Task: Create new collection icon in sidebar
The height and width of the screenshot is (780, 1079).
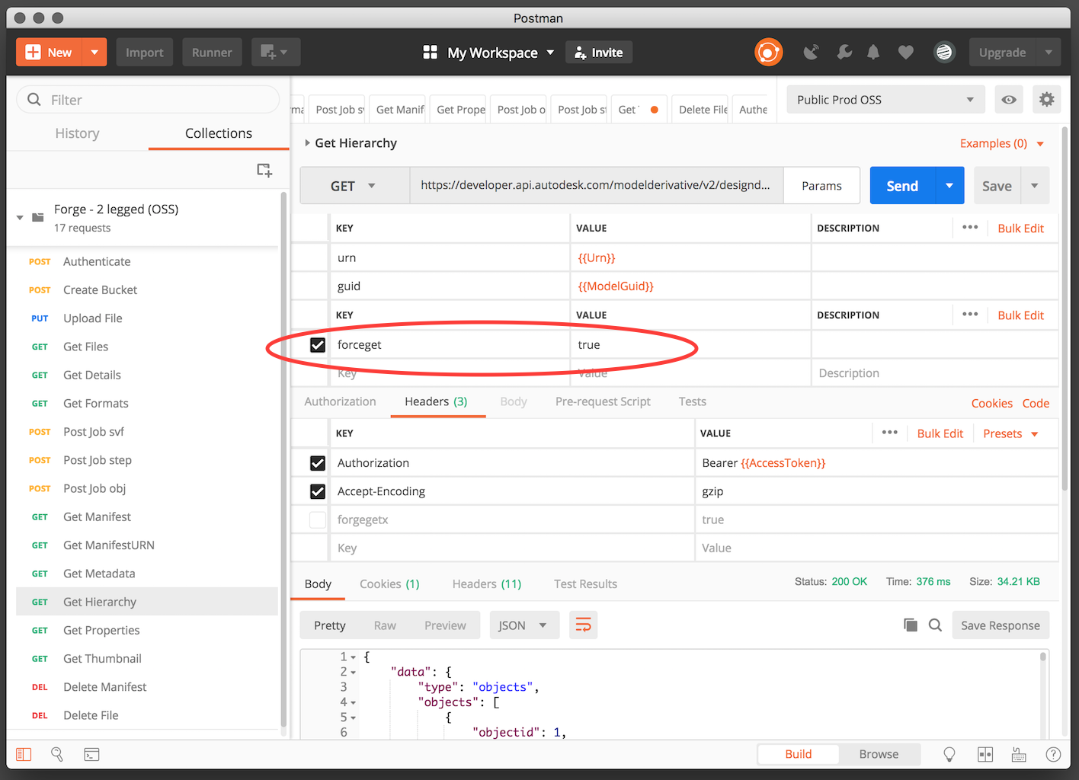Action: point(264,170)
